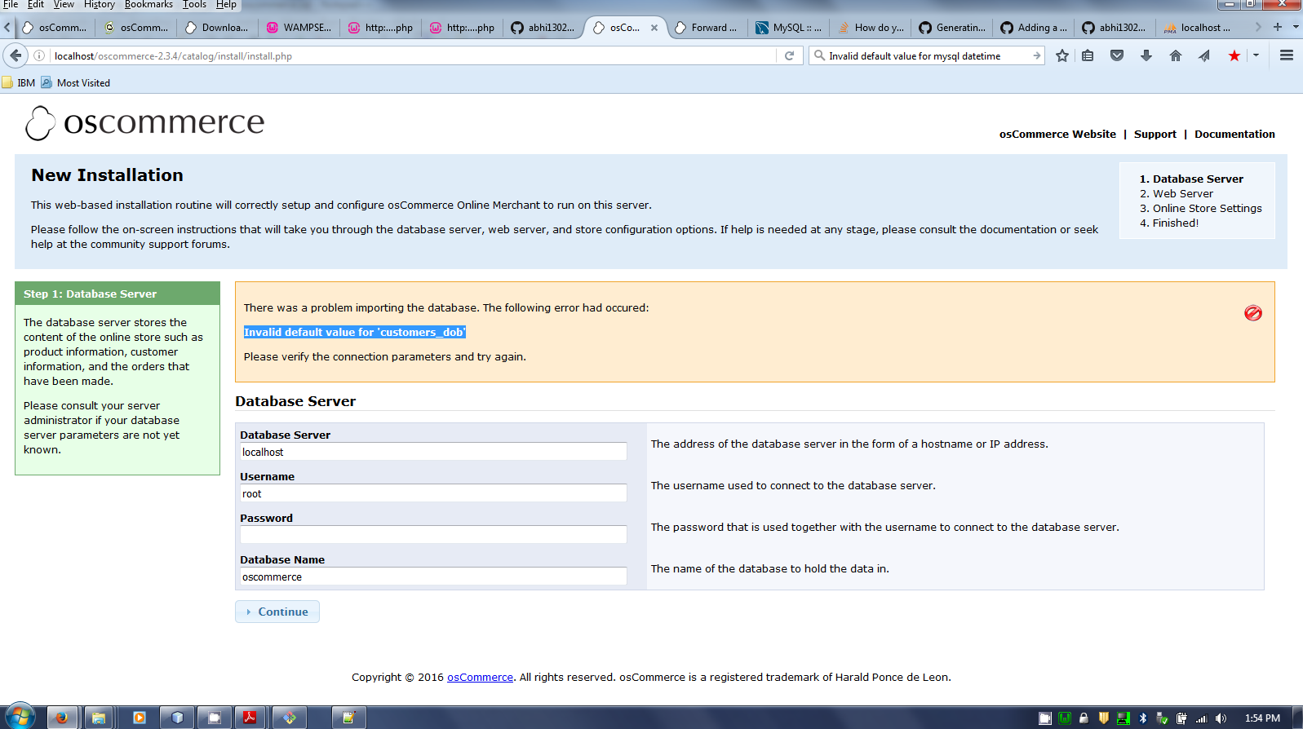Click the Password input field
This screenshot has height=729, width=1303.
[433, 535]
